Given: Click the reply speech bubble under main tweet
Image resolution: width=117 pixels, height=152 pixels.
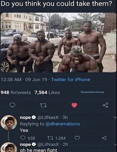Looking at the screenshot, I should [x=13, y=105].
